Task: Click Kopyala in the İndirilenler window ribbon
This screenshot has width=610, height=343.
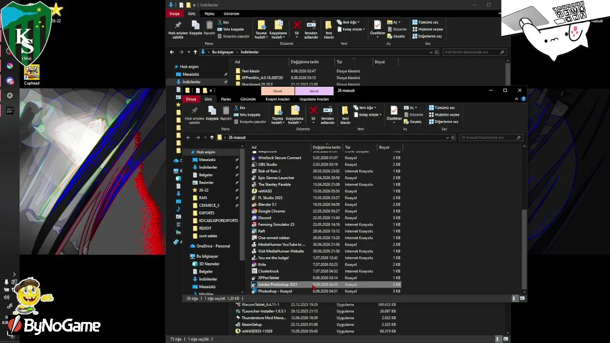Action: click(195, 28)
